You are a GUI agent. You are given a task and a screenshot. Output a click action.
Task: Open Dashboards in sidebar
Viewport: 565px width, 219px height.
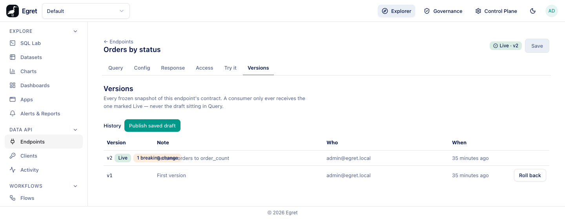pos(44,85)
